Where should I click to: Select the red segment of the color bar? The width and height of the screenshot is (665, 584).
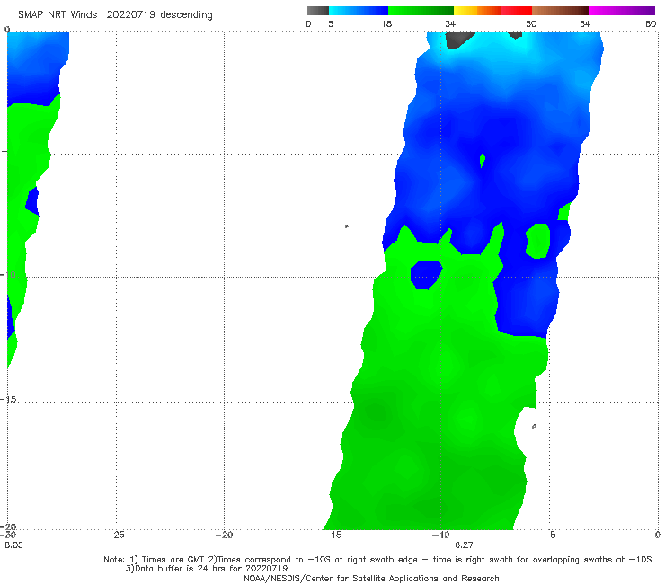coord(516,11)
